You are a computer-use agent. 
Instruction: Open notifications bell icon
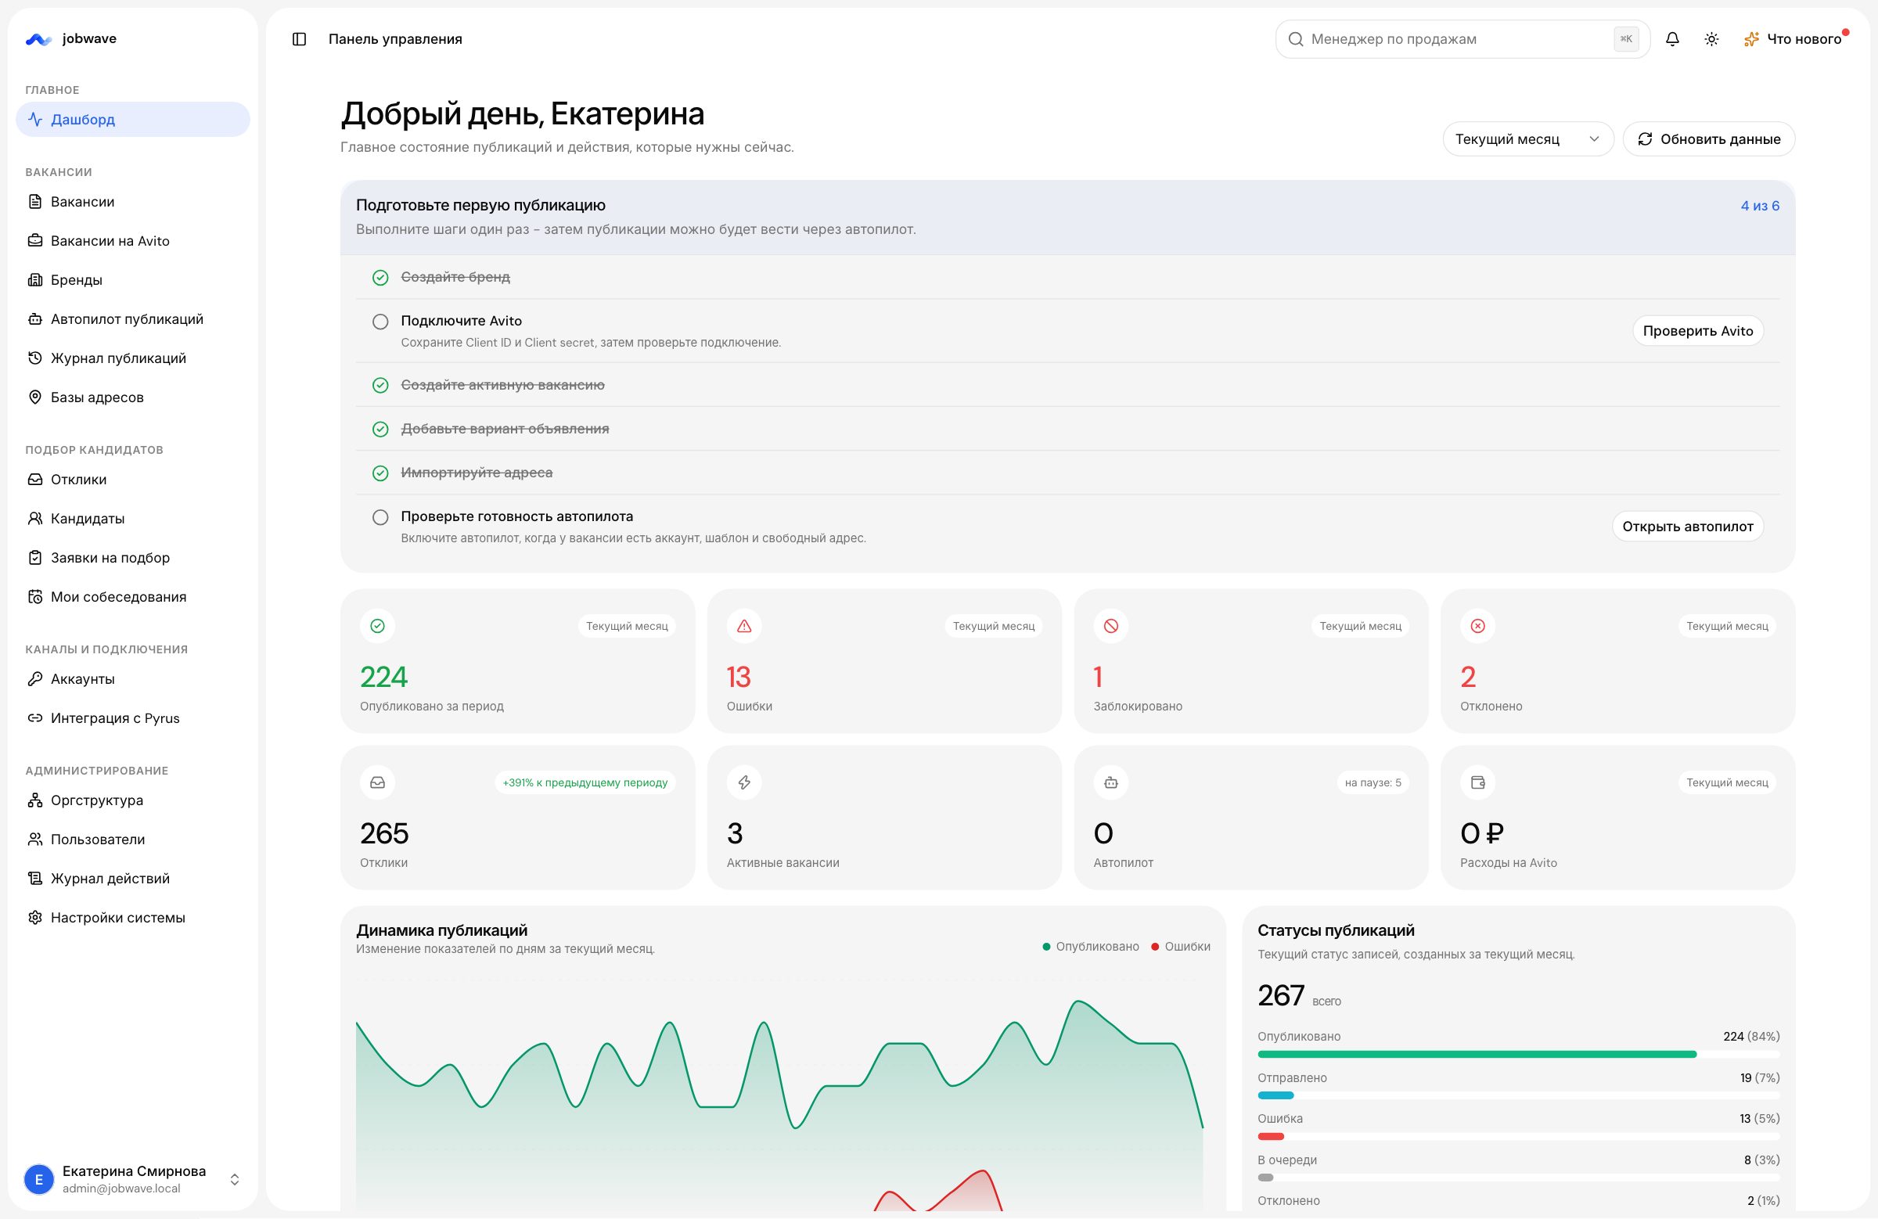tap(1672, 39)
